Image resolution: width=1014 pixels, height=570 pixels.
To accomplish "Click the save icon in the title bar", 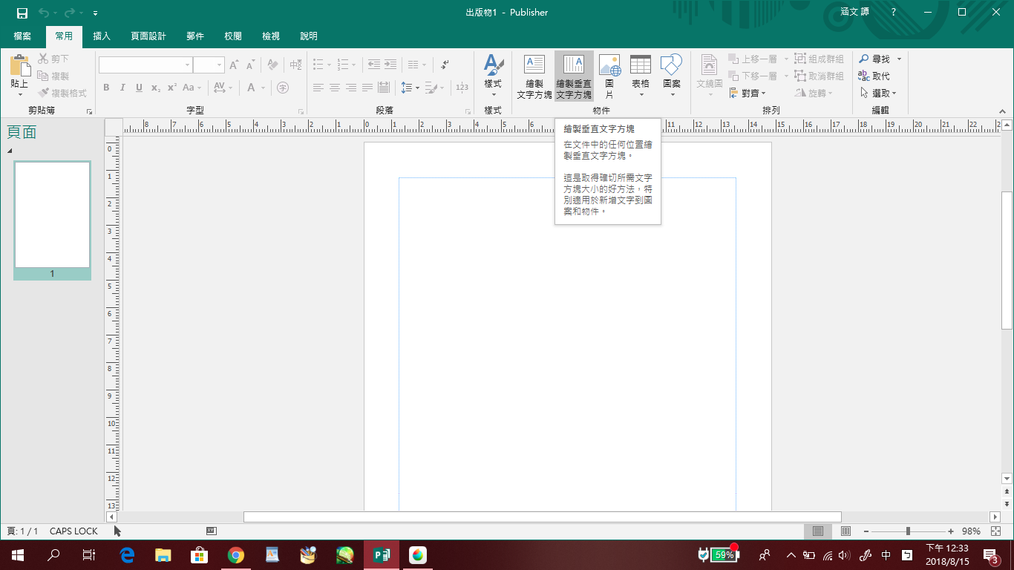I will coord(22,13).
